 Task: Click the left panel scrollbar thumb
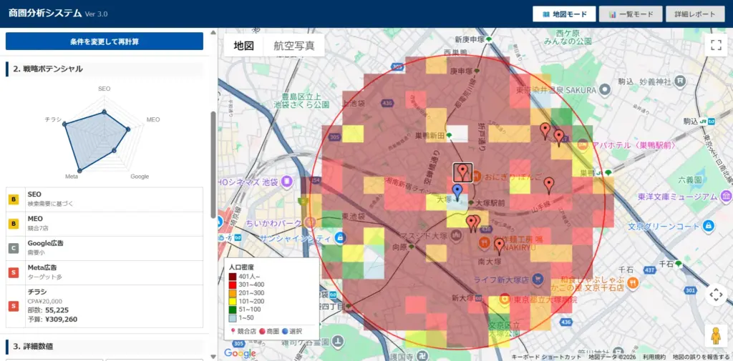pyautogui.click(x=213, y=164)
